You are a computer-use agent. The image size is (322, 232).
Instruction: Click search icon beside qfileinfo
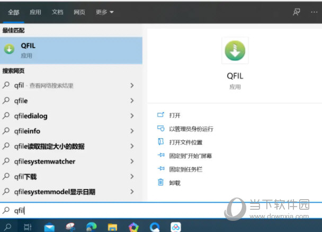[6, 131]
